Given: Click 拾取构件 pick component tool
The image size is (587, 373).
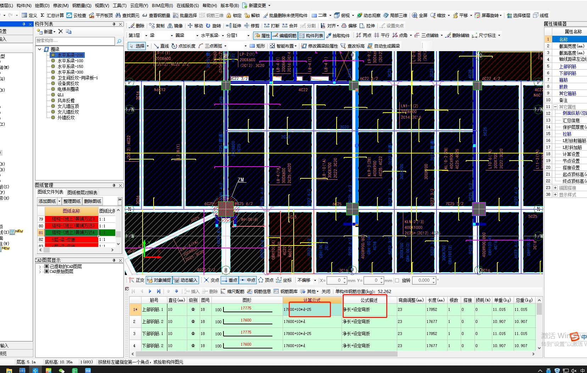Looking at the screenshot, I should click(338, 36).
